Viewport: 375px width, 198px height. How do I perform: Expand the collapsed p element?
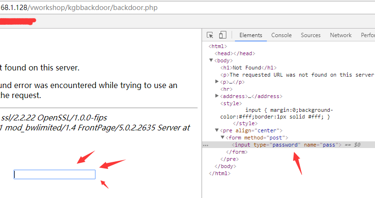click(217, 82)
